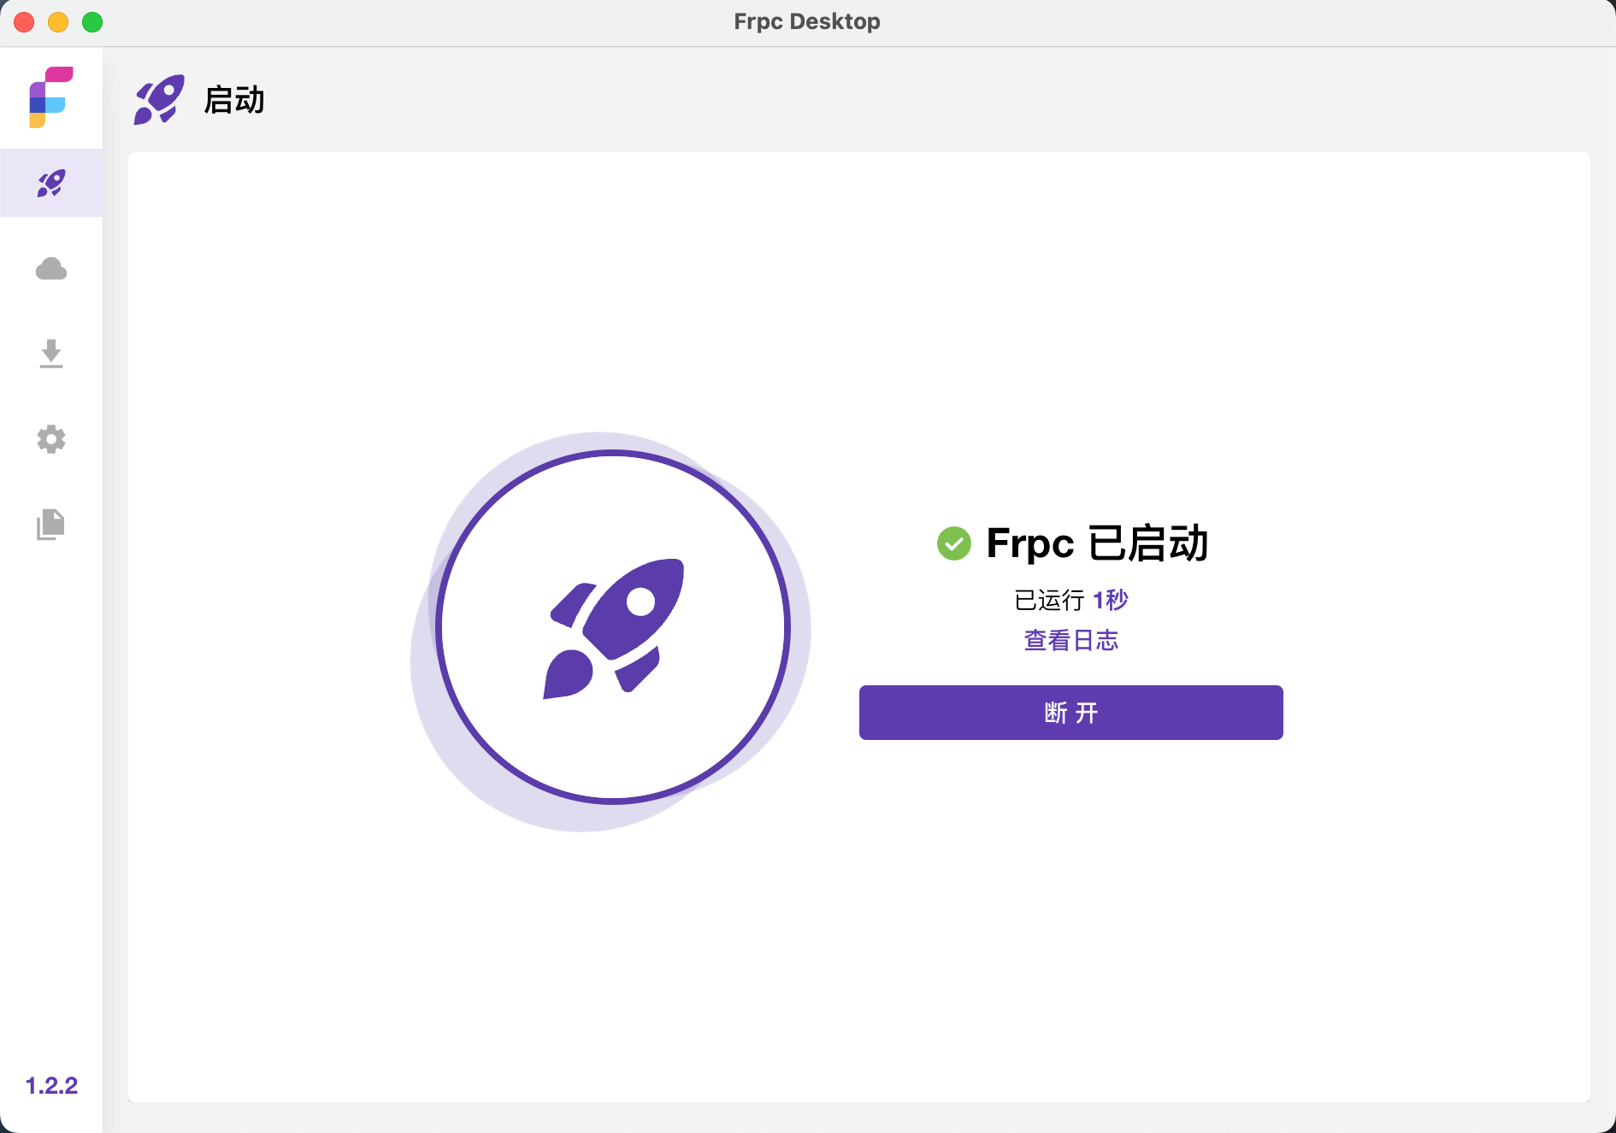The width and height of the screenshot is (1616, 1133).
Task: Click the green checkmark status icon
Action: 954,543
